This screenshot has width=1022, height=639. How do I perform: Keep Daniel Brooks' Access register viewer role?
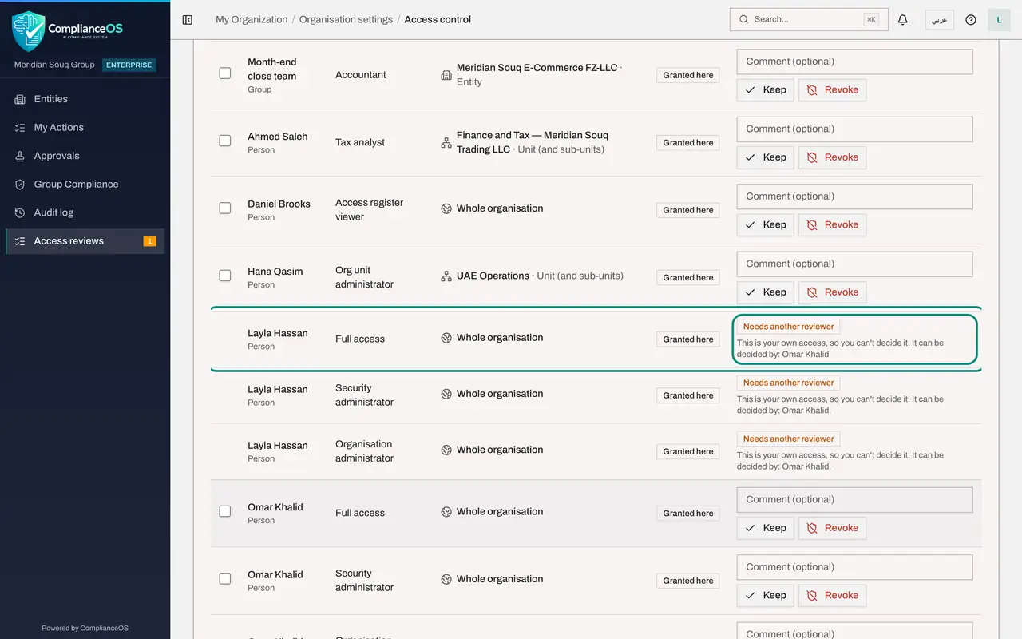click(765, 224)
